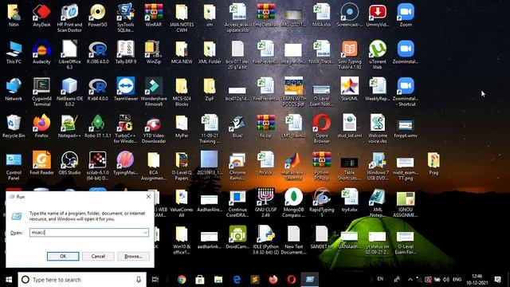
Task: Open Edge browser on the taskbar
Action: point(237,280)
